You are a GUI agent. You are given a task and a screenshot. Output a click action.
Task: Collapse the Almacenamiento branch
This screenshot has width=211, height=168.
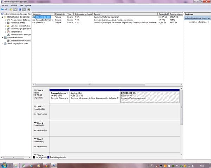tap(2, 38)
